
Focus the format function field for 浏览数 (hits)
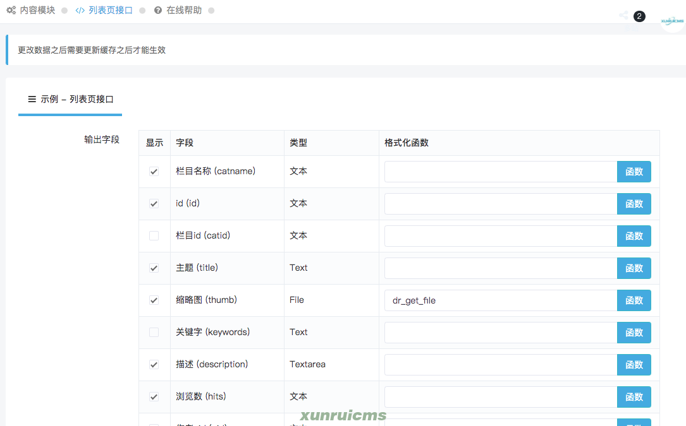501,397
